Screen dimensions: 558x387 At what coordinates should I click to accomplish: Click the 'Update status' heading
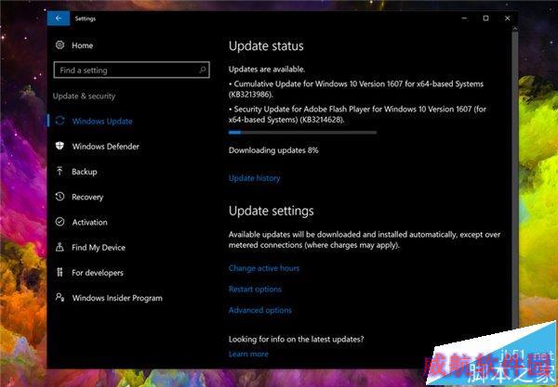coord(266,45)
